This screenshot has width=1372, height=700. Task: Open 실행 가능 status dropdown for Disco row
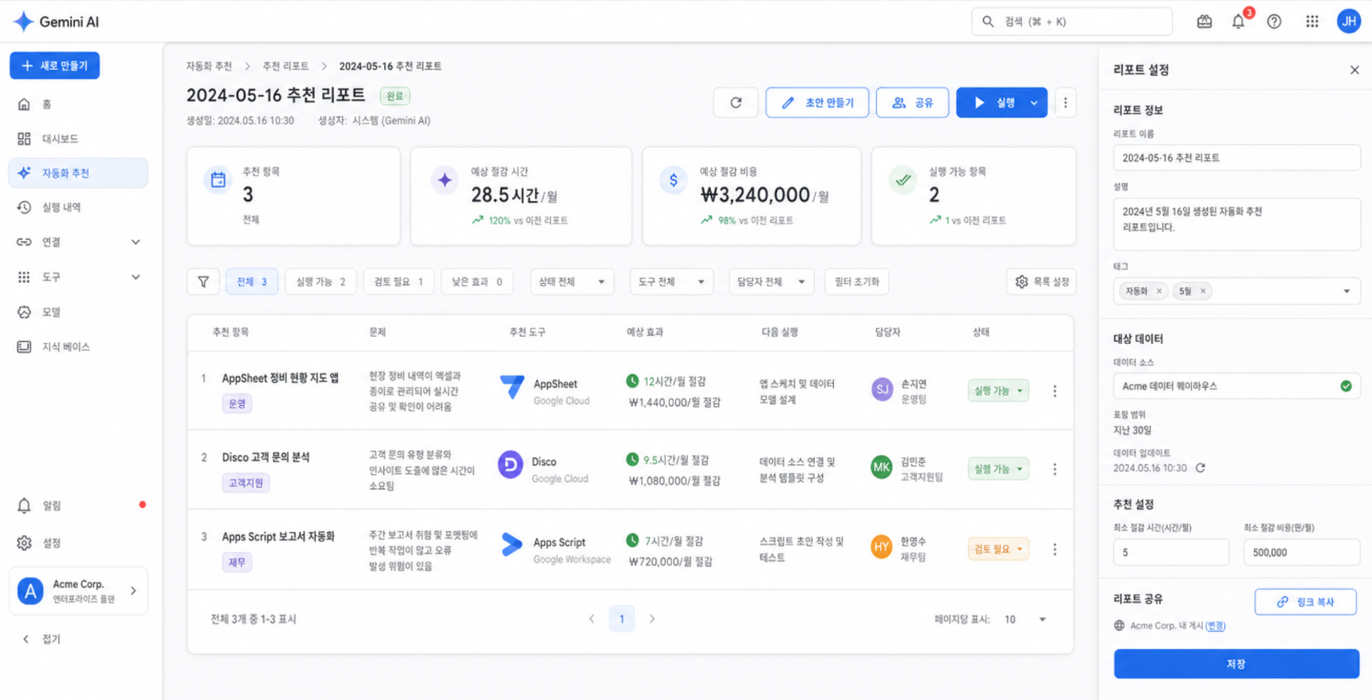[x=998, y=469]
